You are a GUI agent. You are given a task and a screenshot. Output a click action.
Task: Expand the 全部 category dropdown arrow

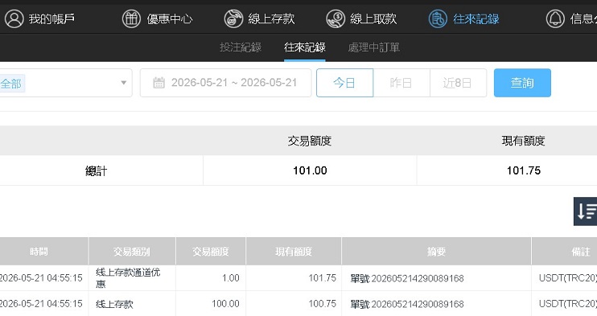point(123,83)
